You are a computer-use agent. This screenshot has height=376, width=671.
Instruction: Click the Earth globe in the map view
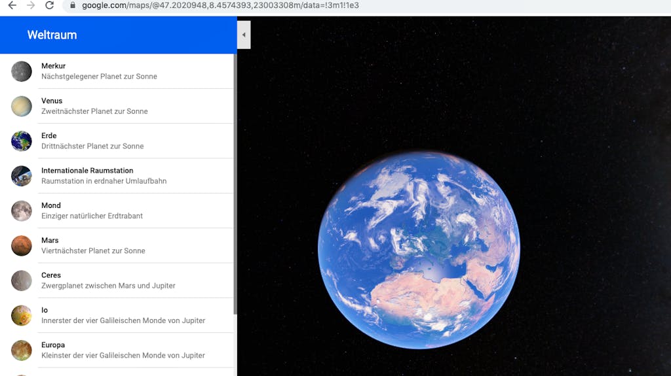[419, 250]
